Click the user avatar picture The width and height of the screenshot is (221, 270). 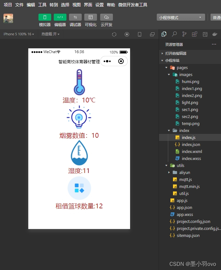pos(8,18)
